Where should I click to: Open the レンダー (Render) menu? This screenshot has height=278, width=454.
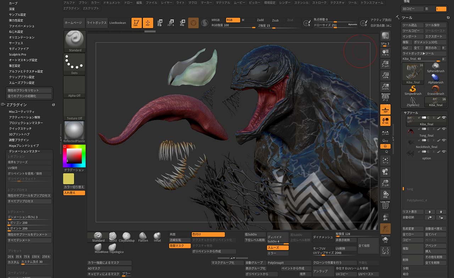[285, 2]
